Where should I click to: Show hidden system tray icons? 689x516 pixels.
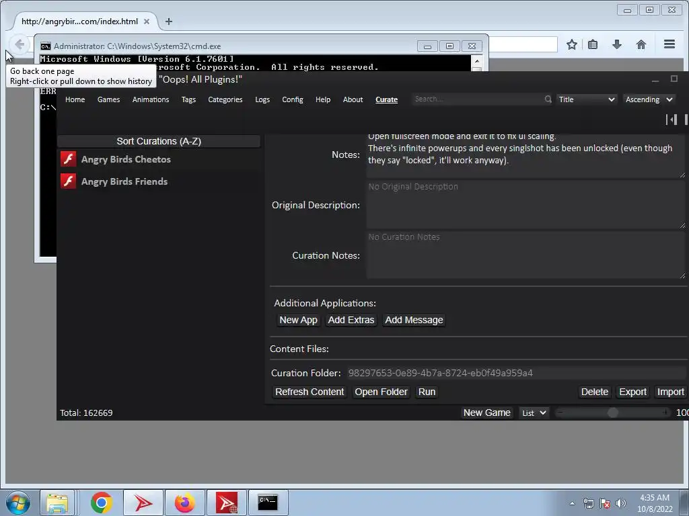[572, 503]
